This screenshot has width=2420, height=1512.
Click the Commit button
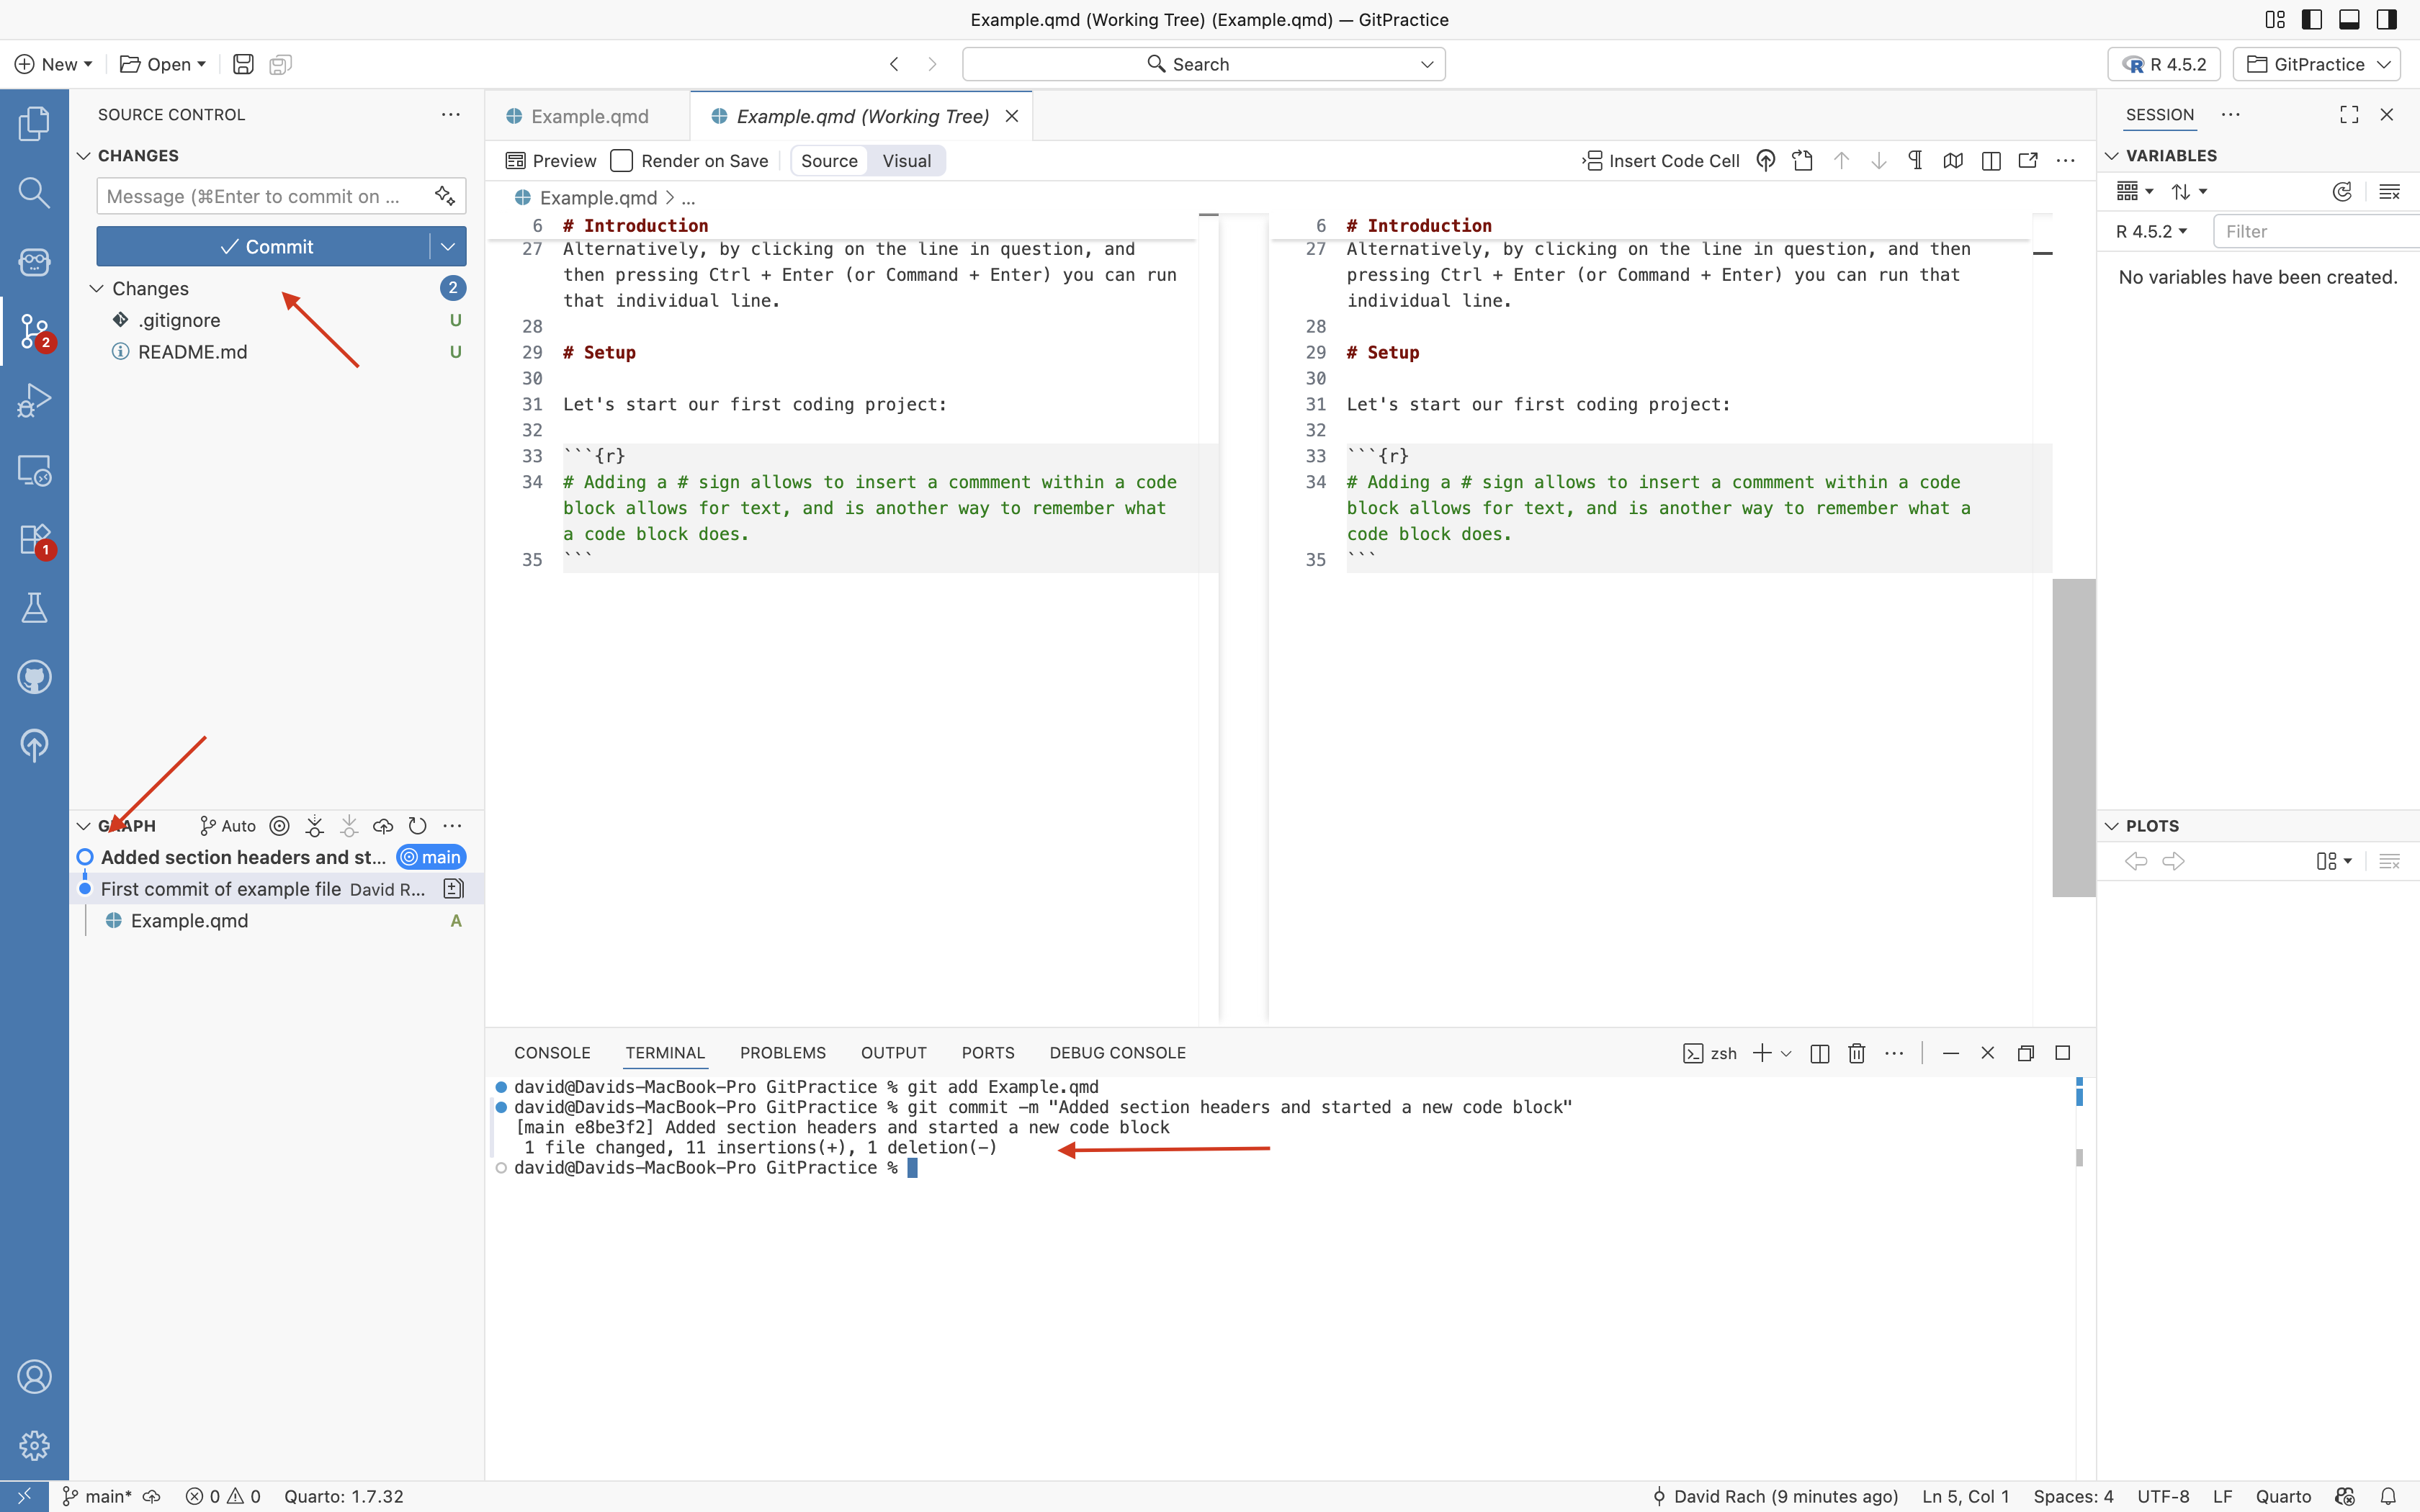coord(265,247)
